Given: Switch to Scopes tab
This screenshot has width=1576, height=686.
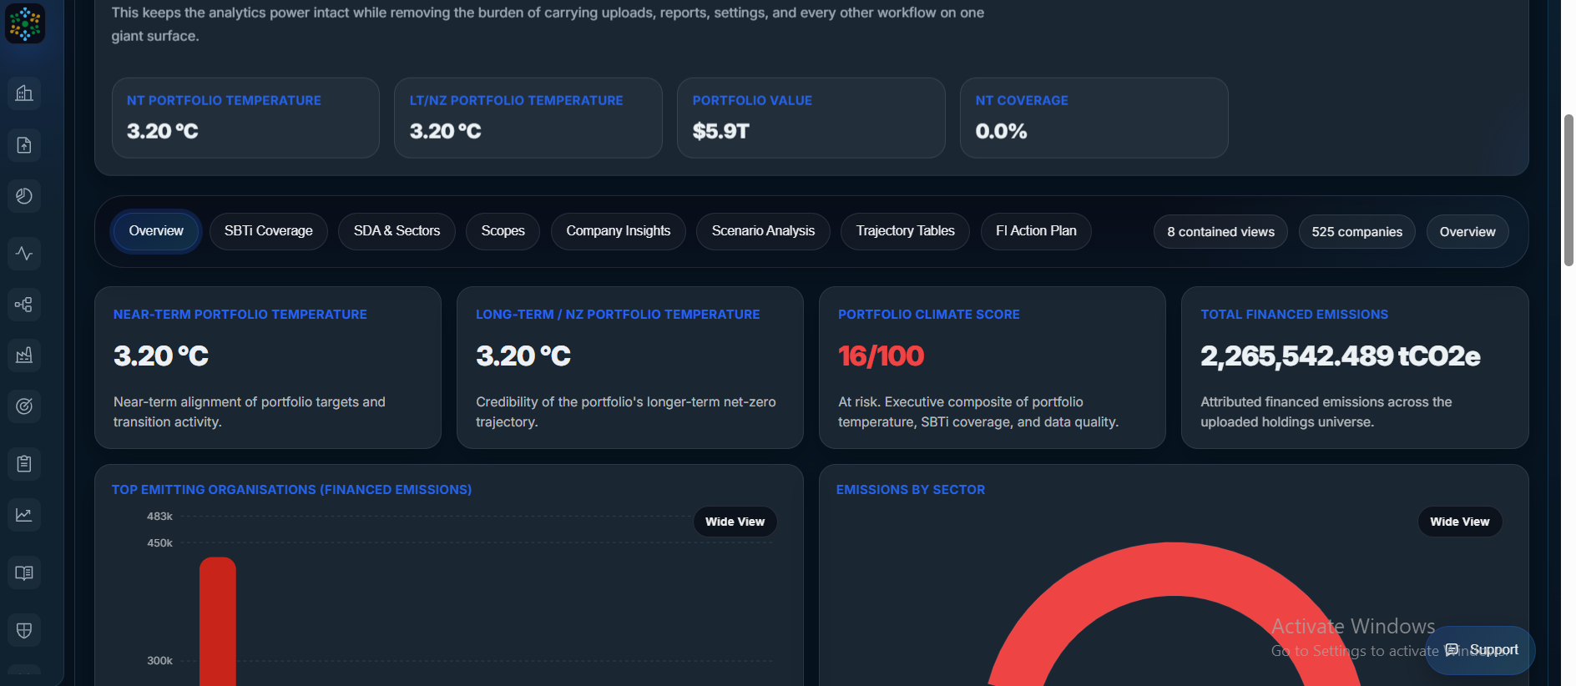Looking at the screenshot, I should click(503, 231).
